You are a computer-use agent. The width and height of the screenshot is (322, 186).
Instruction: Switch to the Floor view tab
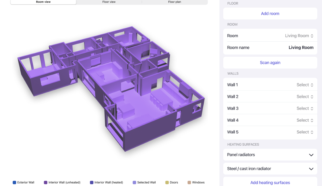(x=109, y=2)
